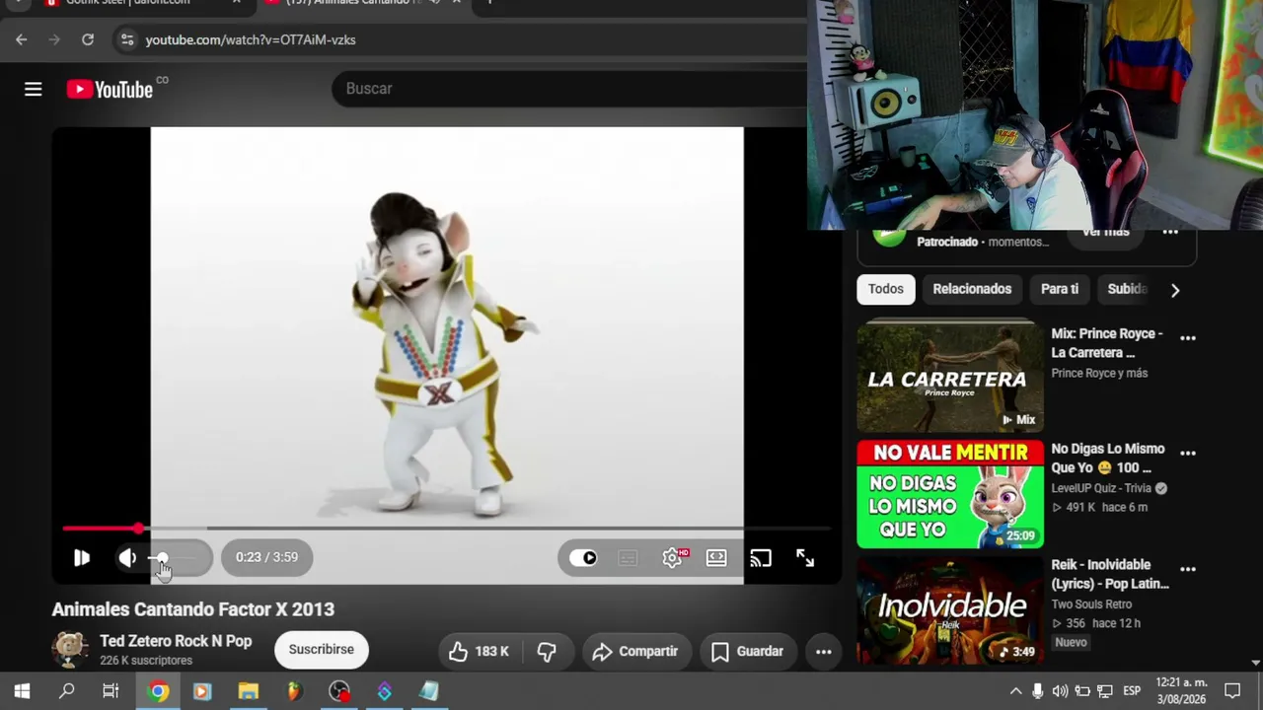Open OBS Studio from the taskbar
Viewport: 1263px width, 710px height.
[x=338, y=691]
